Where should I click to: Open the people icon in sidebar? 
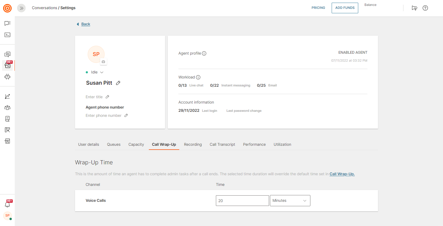(x=7, y=108)
